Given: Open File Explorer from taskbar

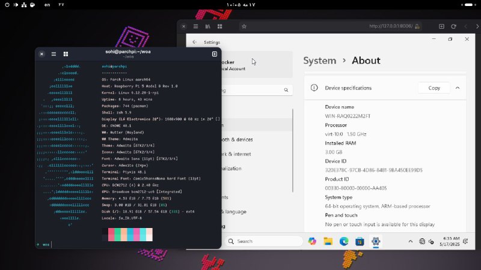Looking at the screenshot, I should tap(328, 241).
